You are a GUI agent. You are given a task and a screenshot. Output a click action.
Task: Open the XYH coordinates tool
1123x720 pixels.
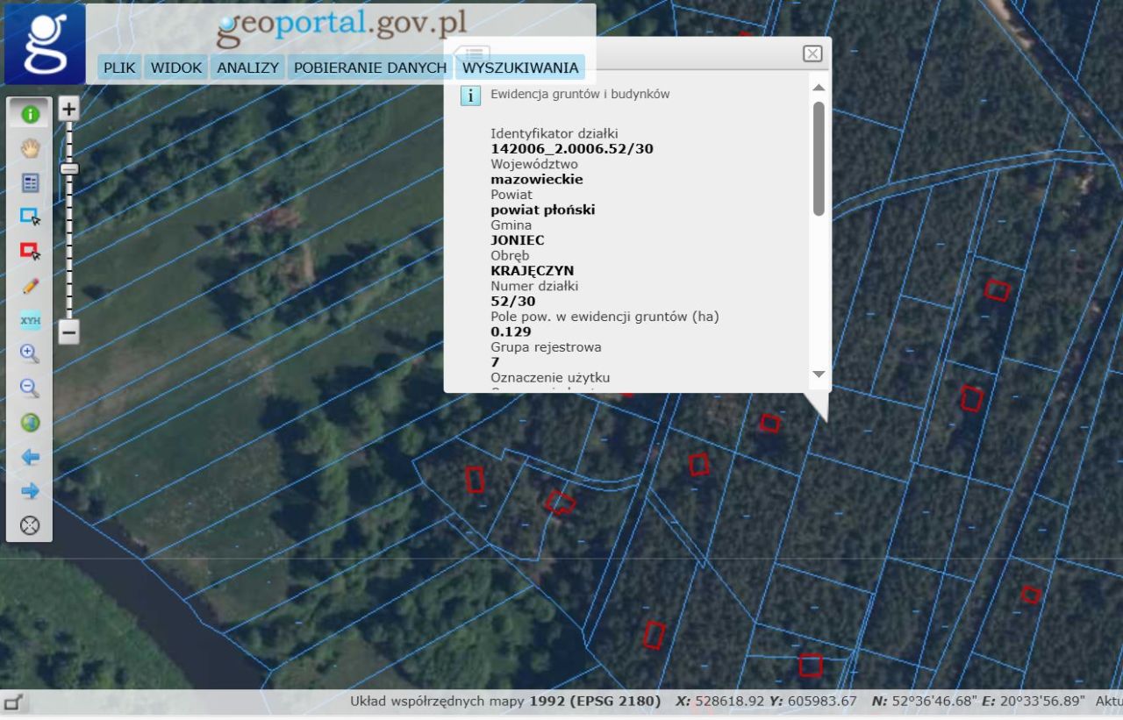coord(30,320)
